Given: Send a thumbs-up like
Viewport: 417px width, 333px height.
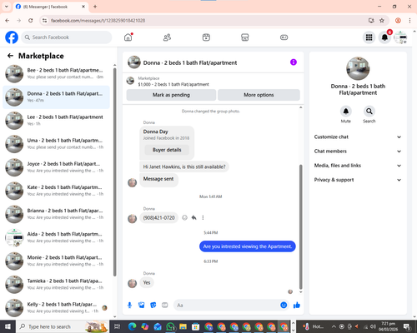Looking at the screenshot, I should pos(297,306).
